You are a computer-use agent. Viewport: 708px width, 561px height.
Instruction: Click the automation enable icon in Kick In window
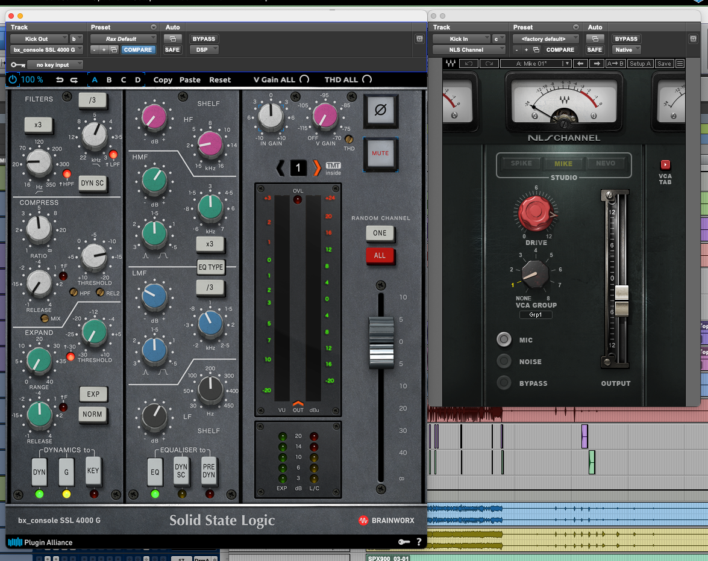pos(595,39)
